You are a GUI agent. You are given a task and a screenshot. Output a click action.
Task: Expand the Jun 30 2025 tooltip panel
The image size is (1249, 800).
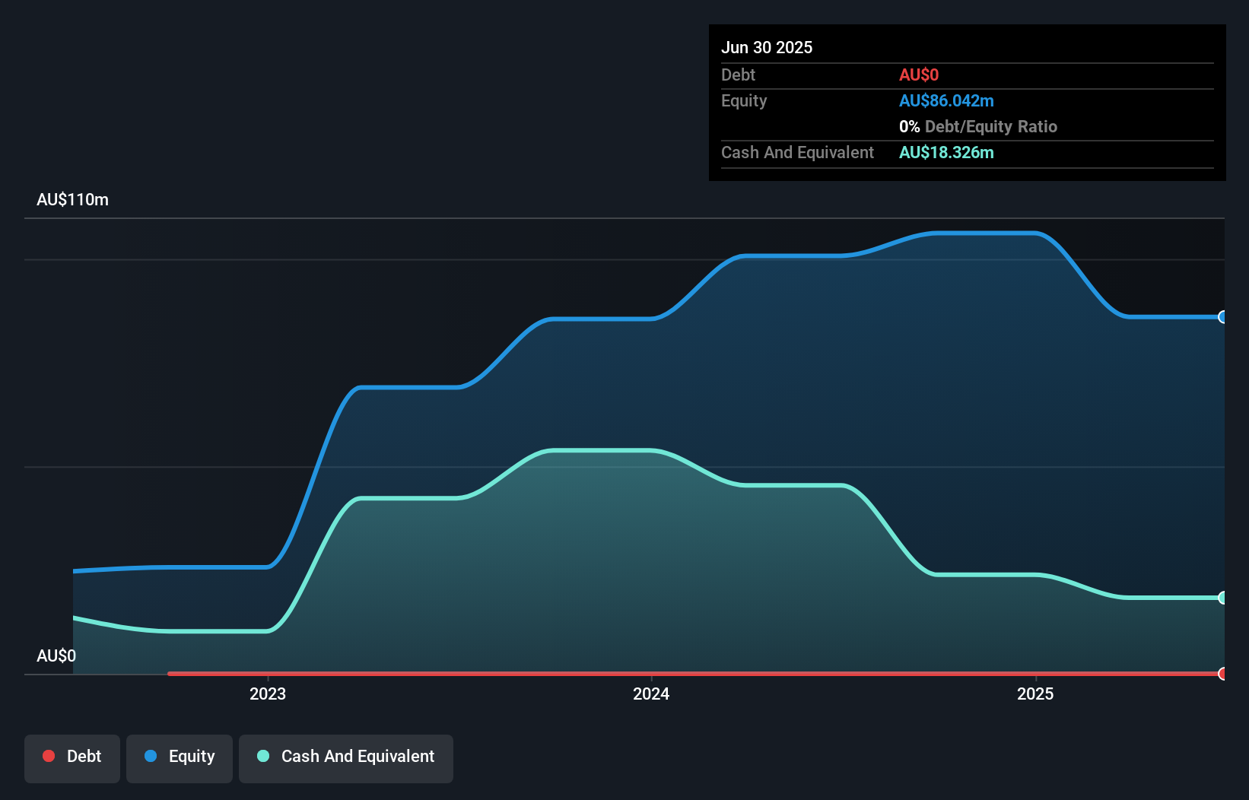click(x=767, y=47)
